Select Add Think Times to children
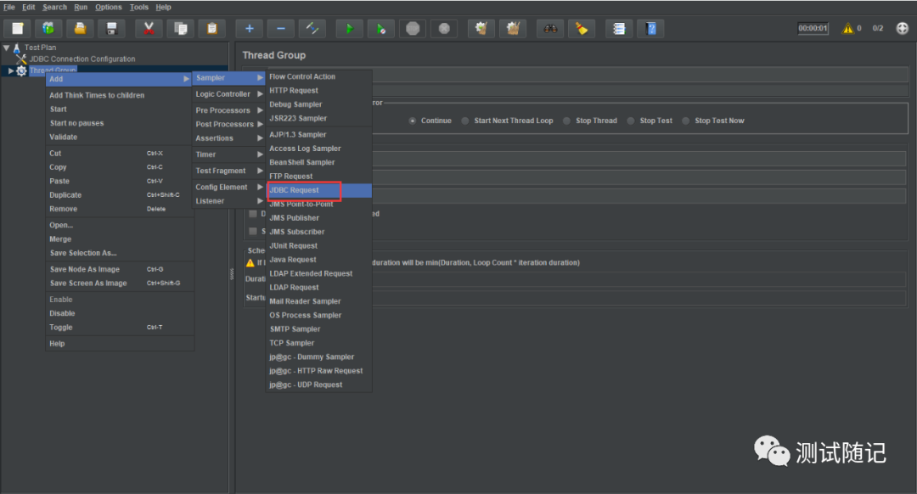This screenshot has height=494, width=917. click(120, 95)
